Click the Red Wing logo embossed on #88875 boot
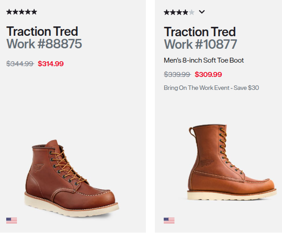The height and width of the screenshot is (233, 282). [x=38, y=168]
